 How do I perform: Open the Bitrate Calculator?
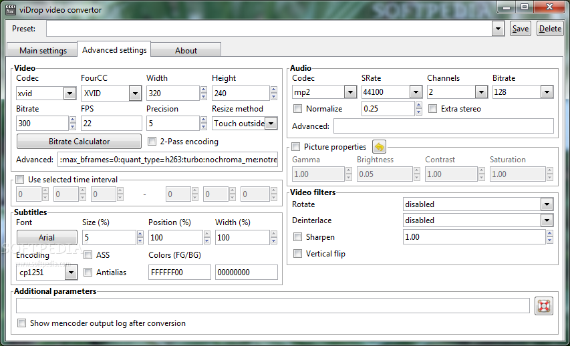click(80, 142)
